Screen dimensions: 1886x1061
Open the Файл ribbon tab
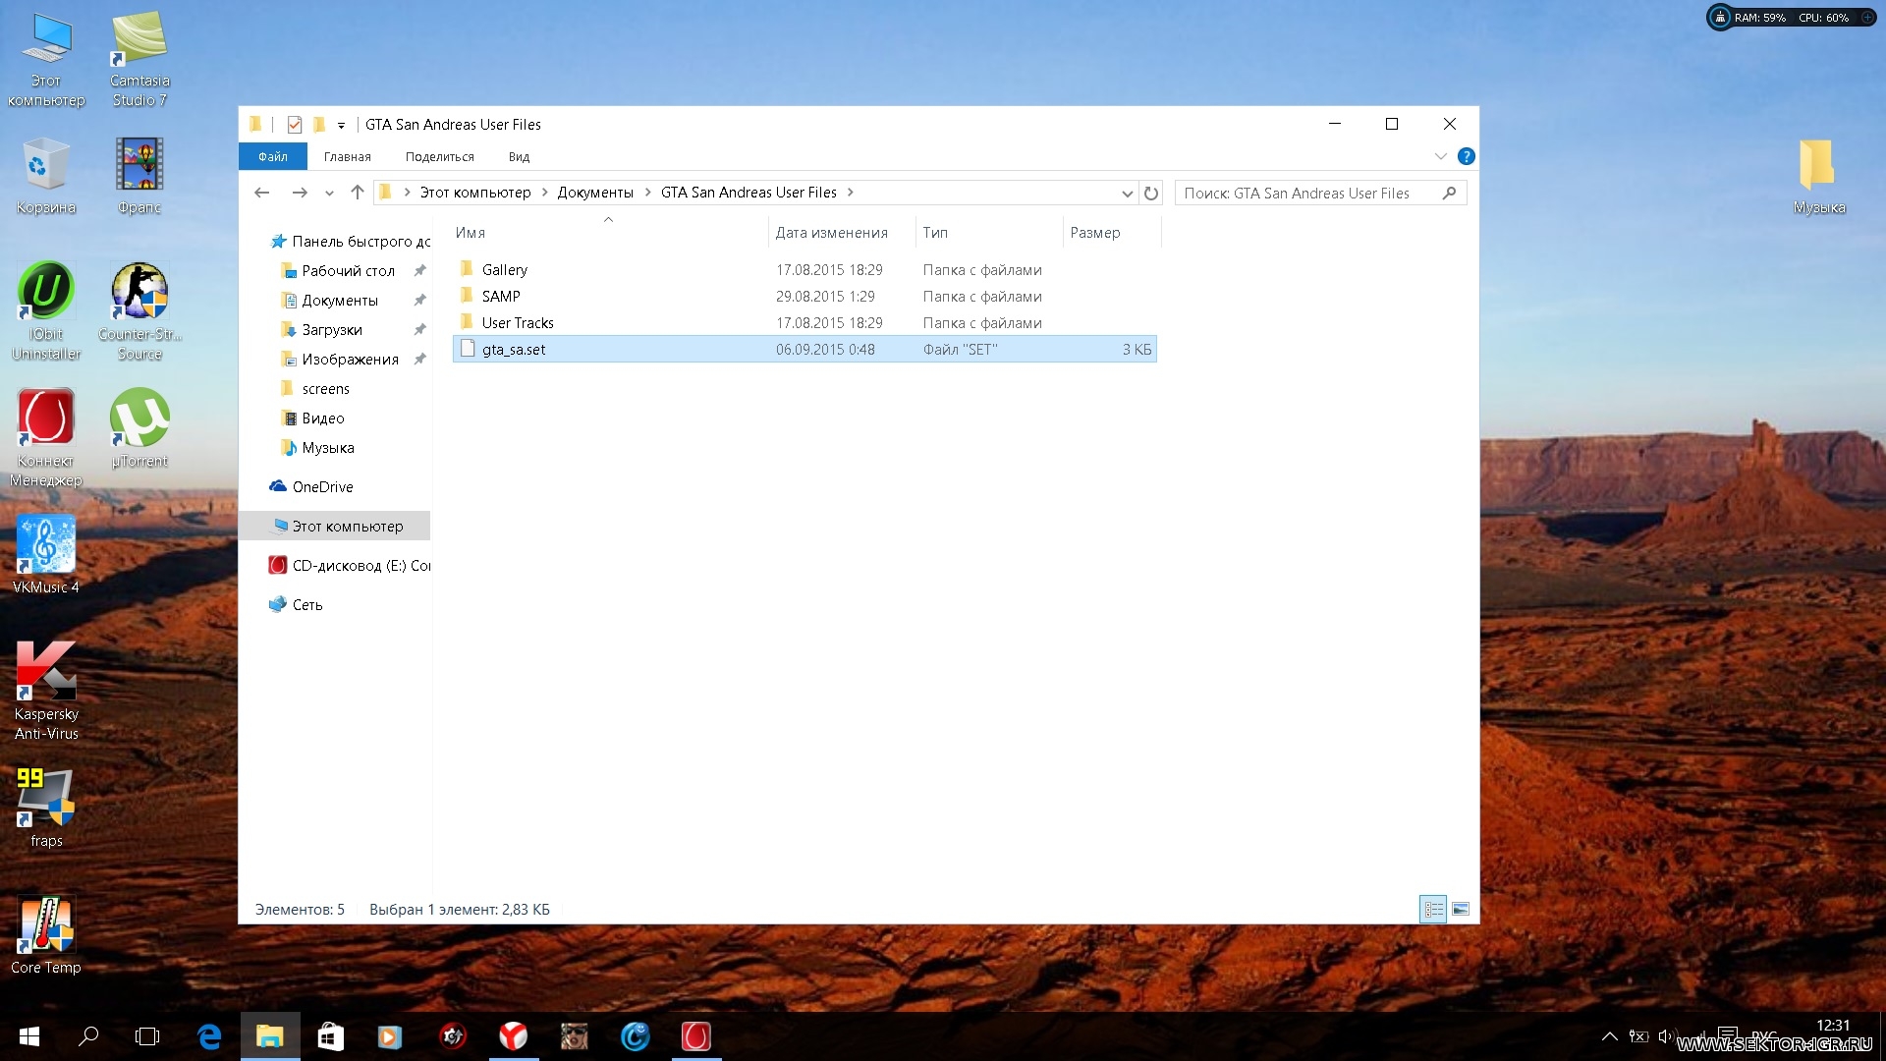coord(273,157)
